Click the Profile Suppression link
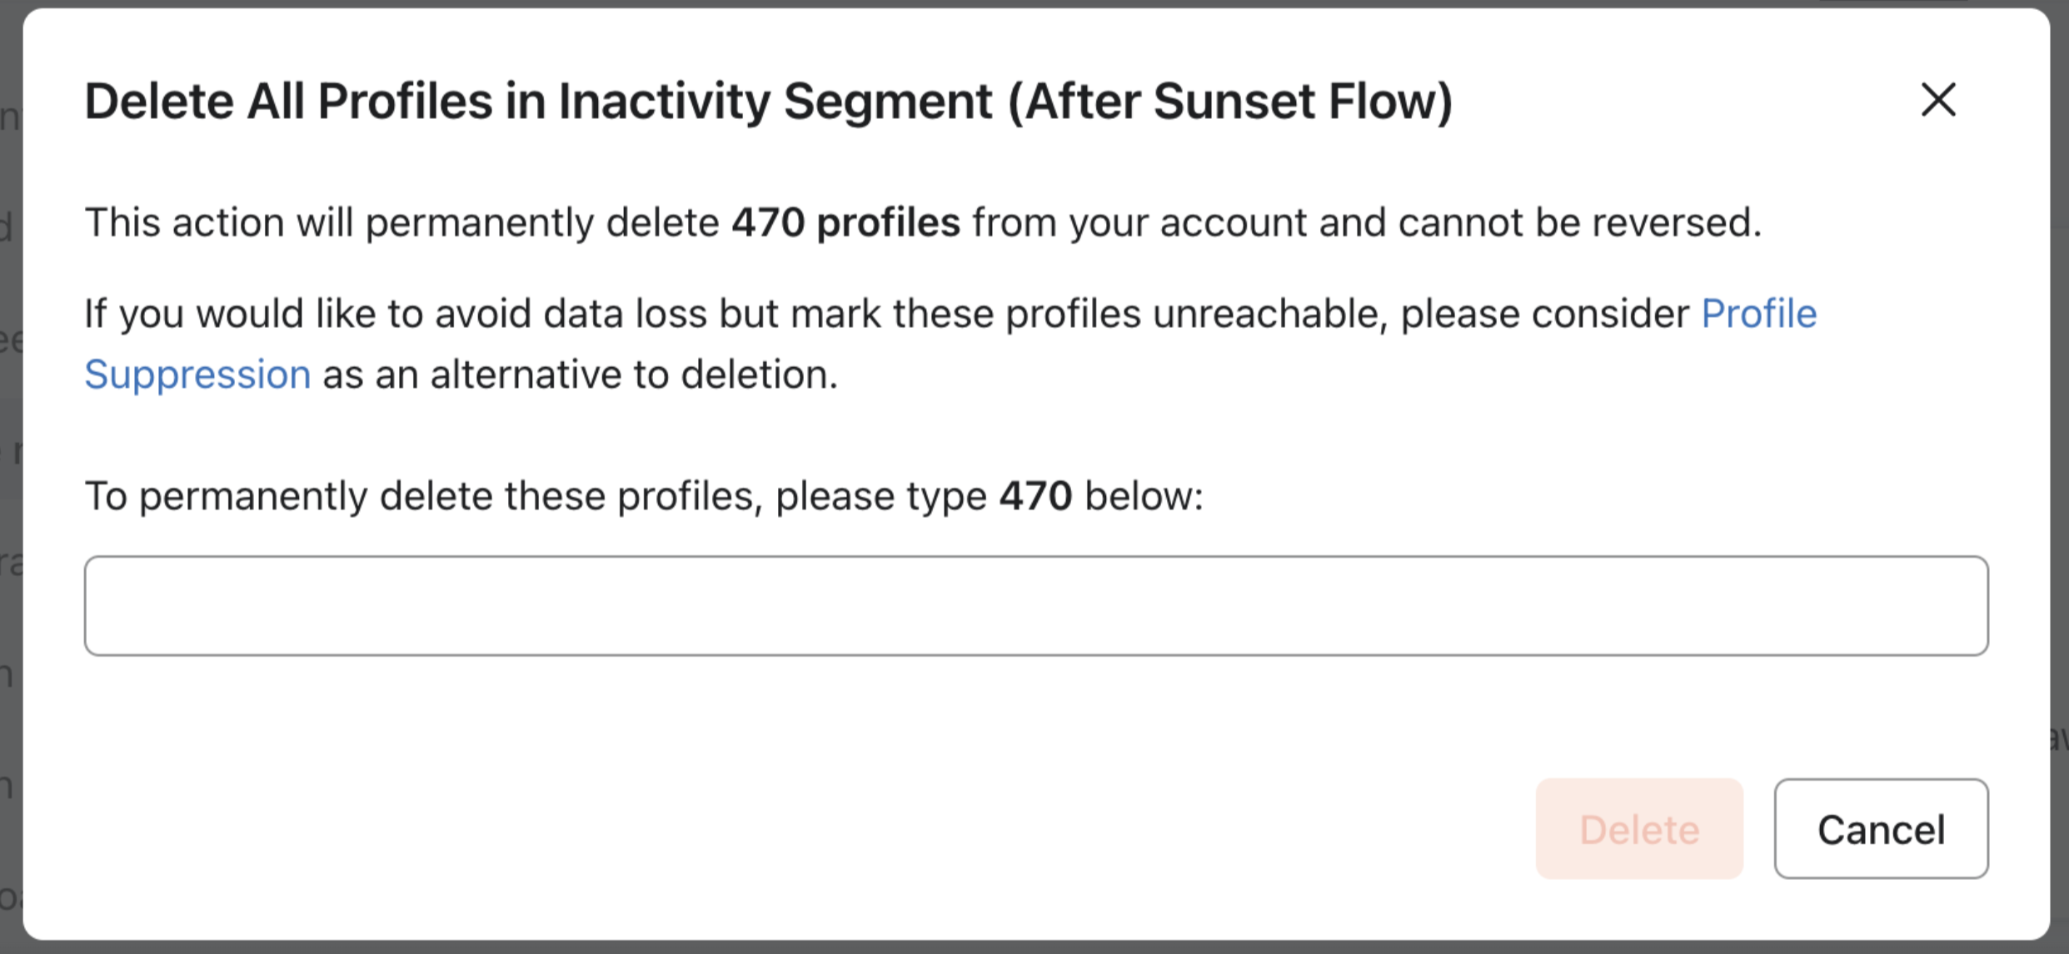 1757,314
